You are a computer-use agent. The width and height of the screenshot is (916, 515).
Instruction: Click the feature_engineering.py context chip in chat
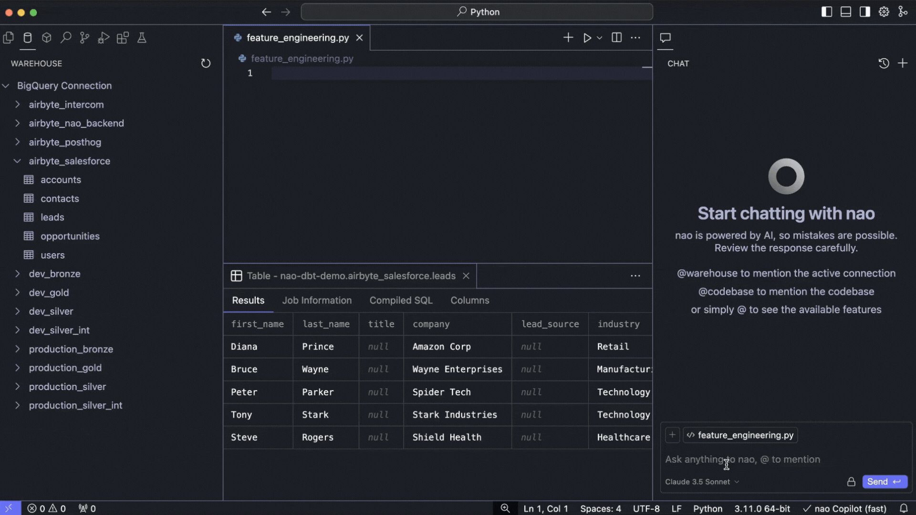click(x=740, y=435)
